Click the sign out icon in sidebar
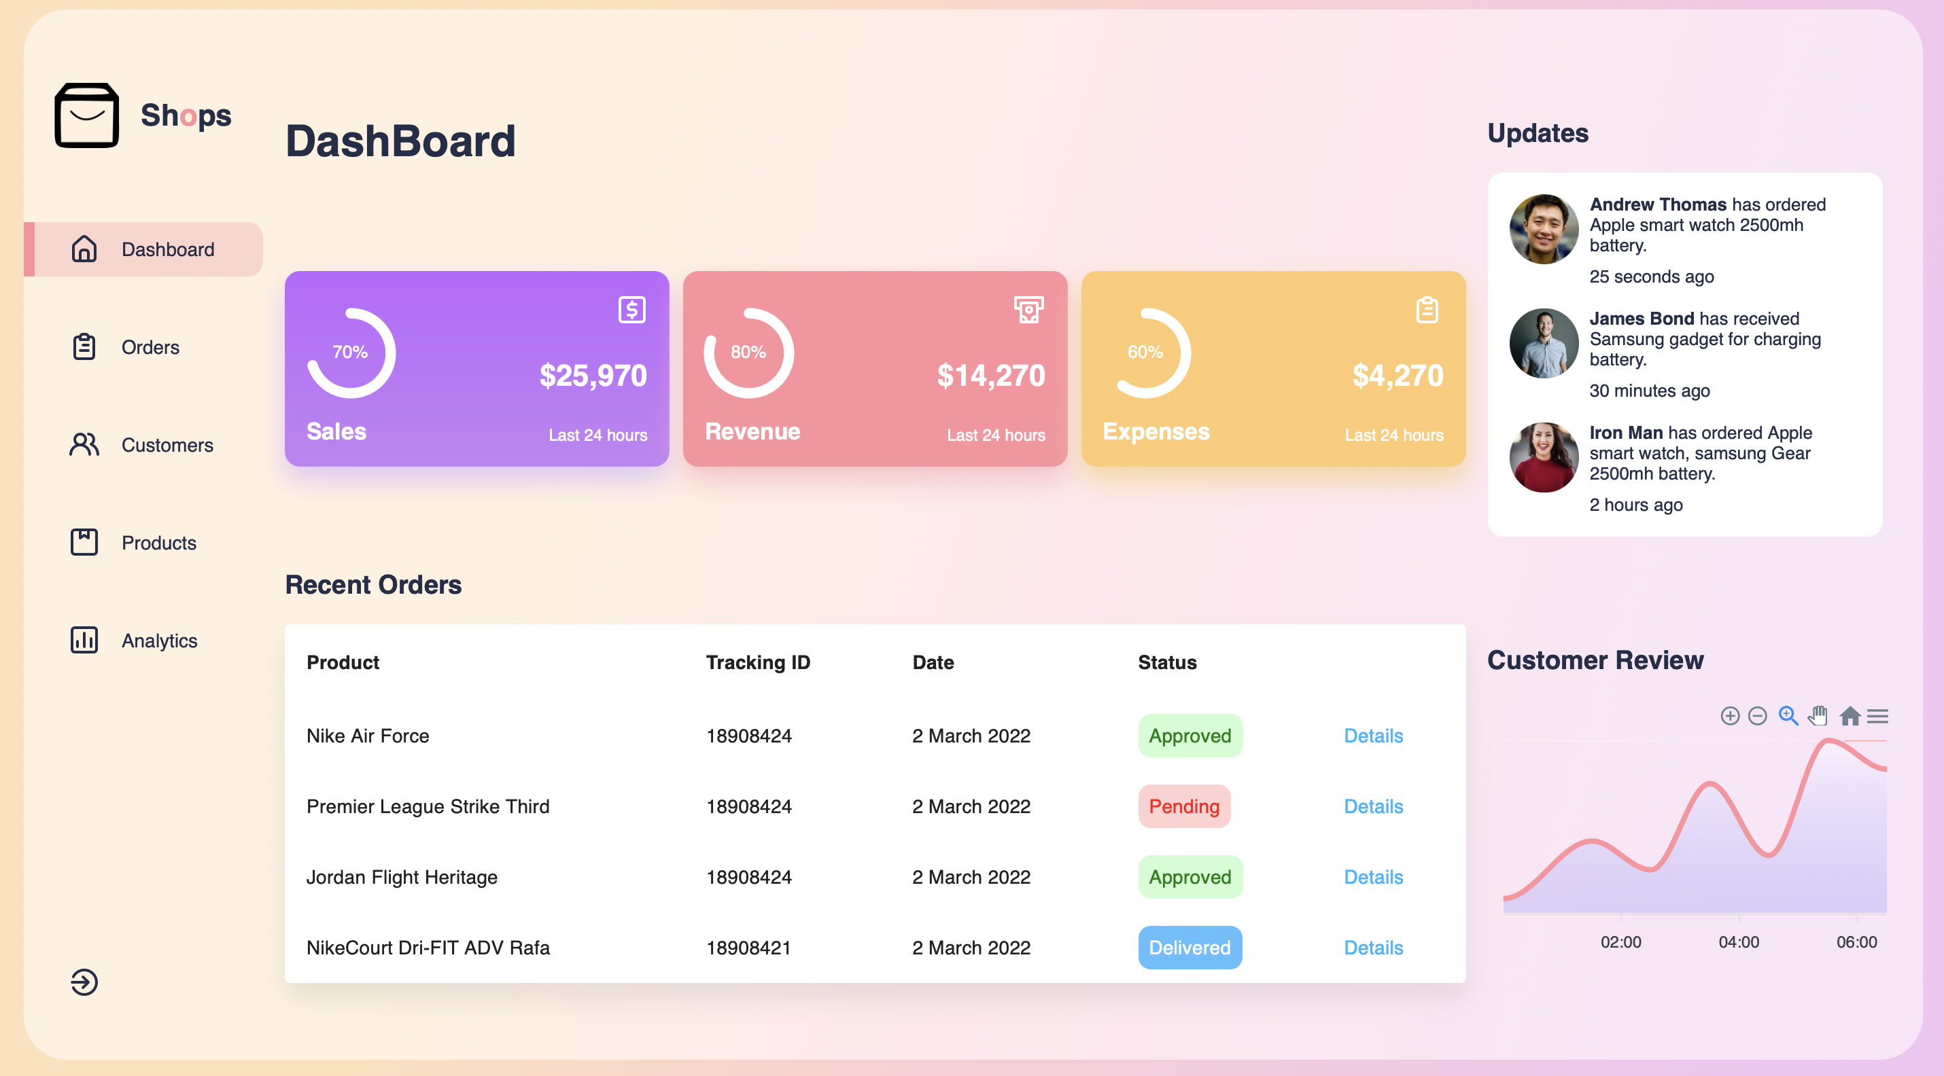Image resolution: width=1944 pixels, height=1076 pixels. click(x=84, y=982)
